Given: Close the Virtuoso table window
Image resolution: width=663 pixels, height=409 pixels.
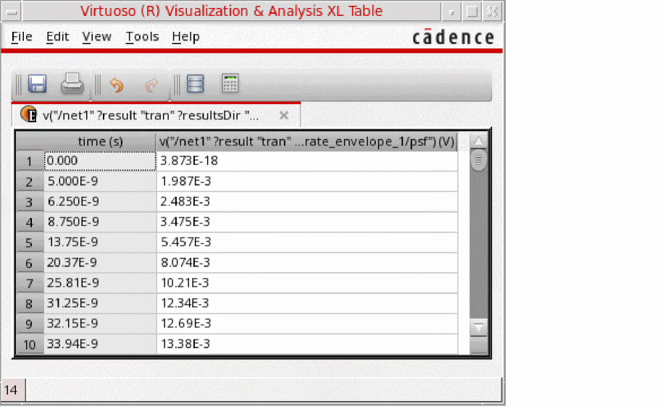Looking at the screenshot, I should (492, 12).
